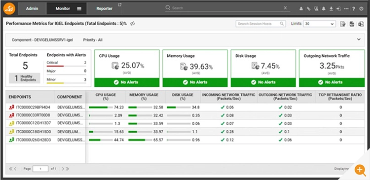This screenshot has width=370, height=180.
Task: Click the 1 Healthy Endpoints box
Action: 25,78
